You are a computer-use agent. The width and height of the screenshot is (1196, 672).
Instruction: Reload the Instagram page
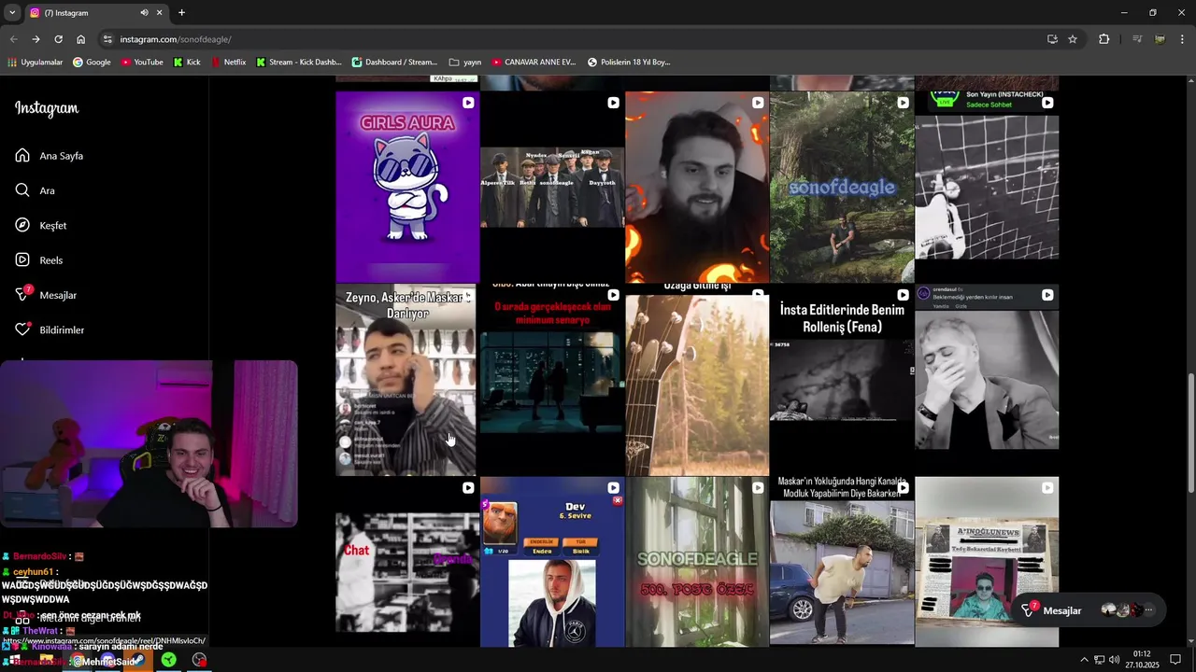58,39
